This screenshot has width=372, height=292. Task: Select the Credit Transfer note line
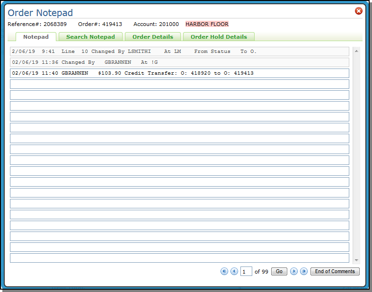tap(179, 73)
